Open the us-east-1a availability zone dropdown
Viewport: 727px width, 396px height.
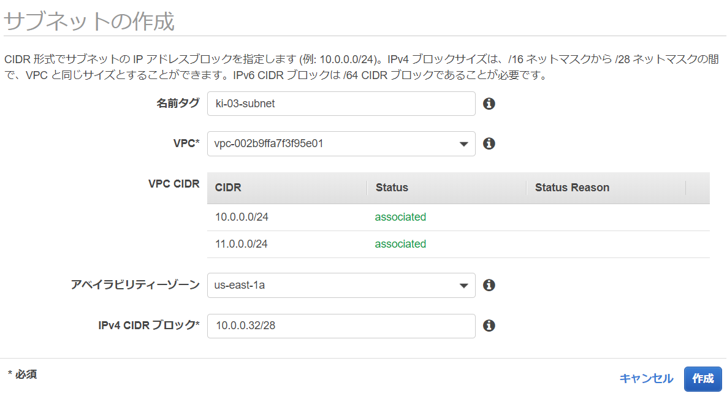[x=341, y=285]
